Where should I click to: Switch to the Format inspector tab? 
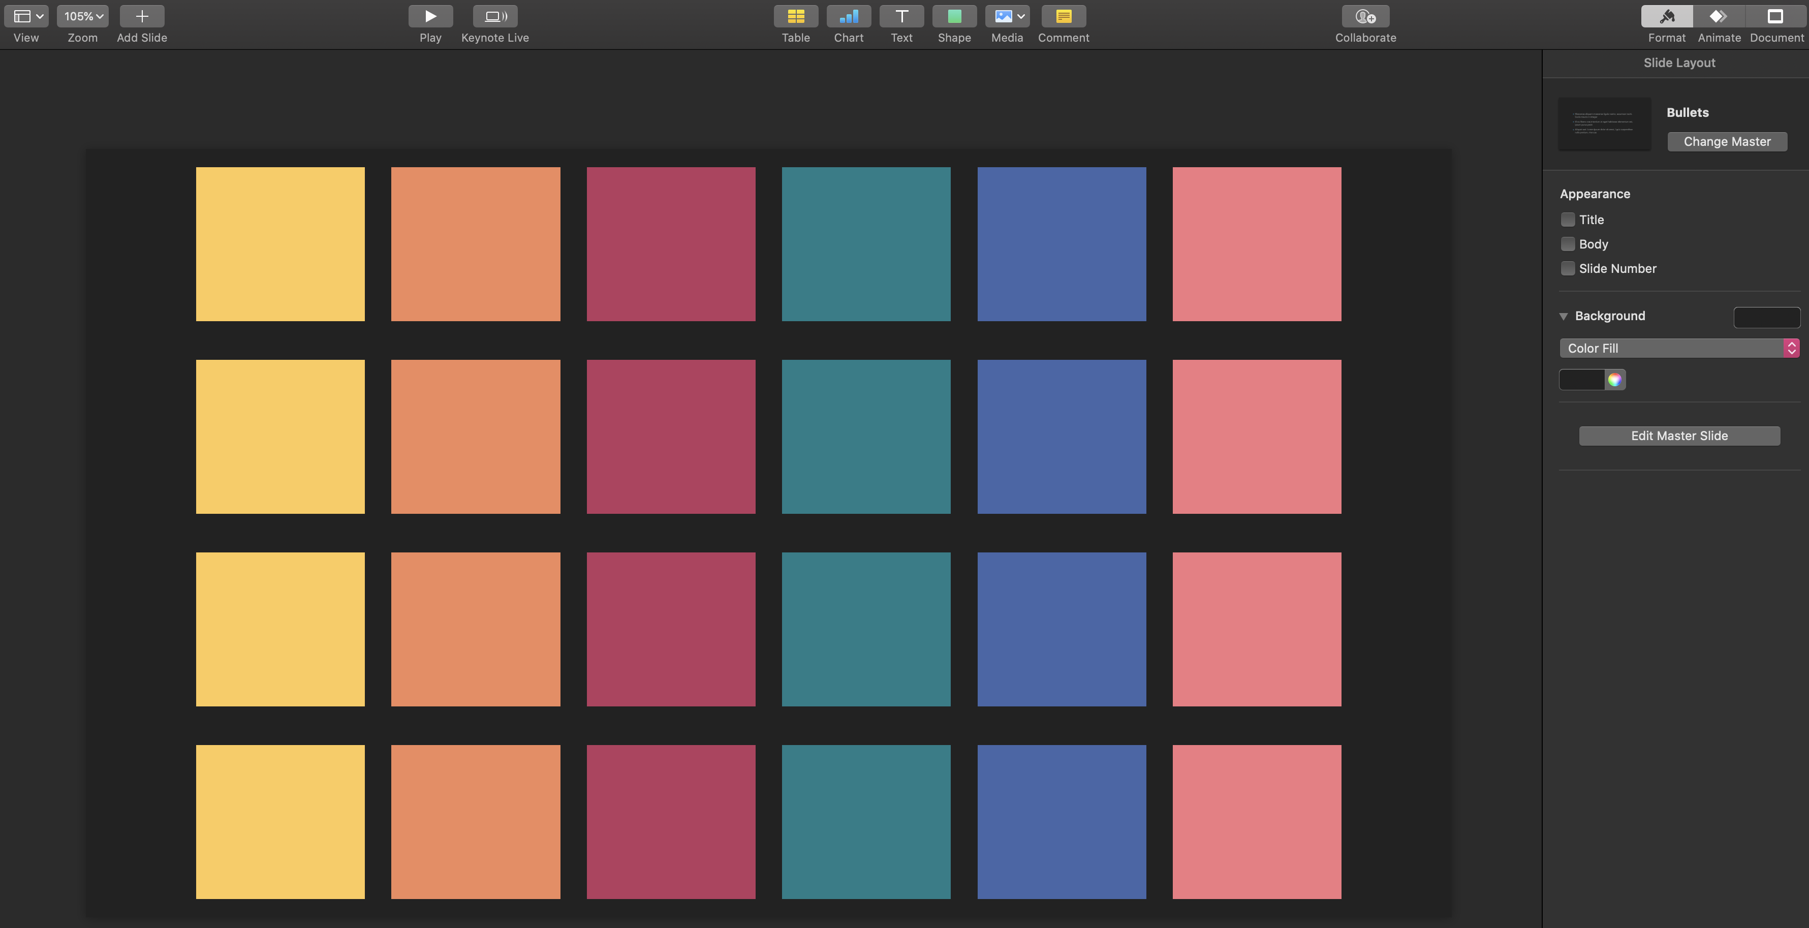pyautogui.click(x=1666, y=16)
